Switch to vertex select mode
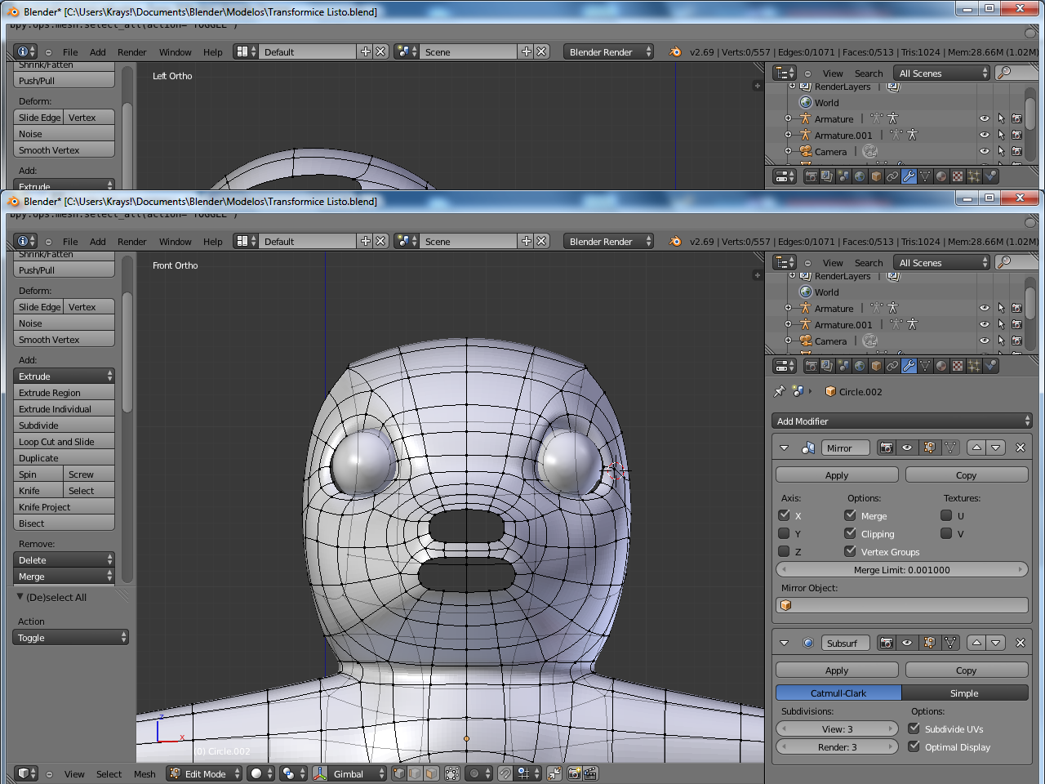 pos(398,773)
